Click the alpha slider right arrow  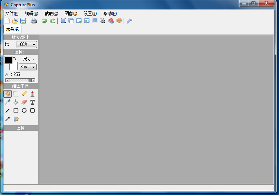[x=33, y=80]
